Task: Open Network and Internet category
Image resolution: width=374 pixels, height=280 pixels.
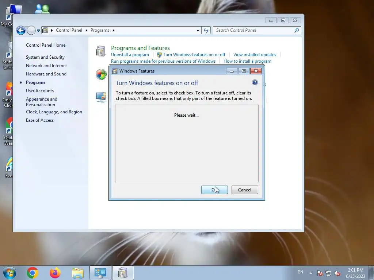Action: pyautogui.click(x=46, y=66)
